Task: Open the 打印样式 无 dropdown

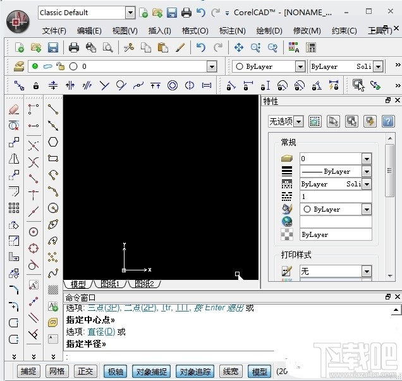Action: (367, 271)
